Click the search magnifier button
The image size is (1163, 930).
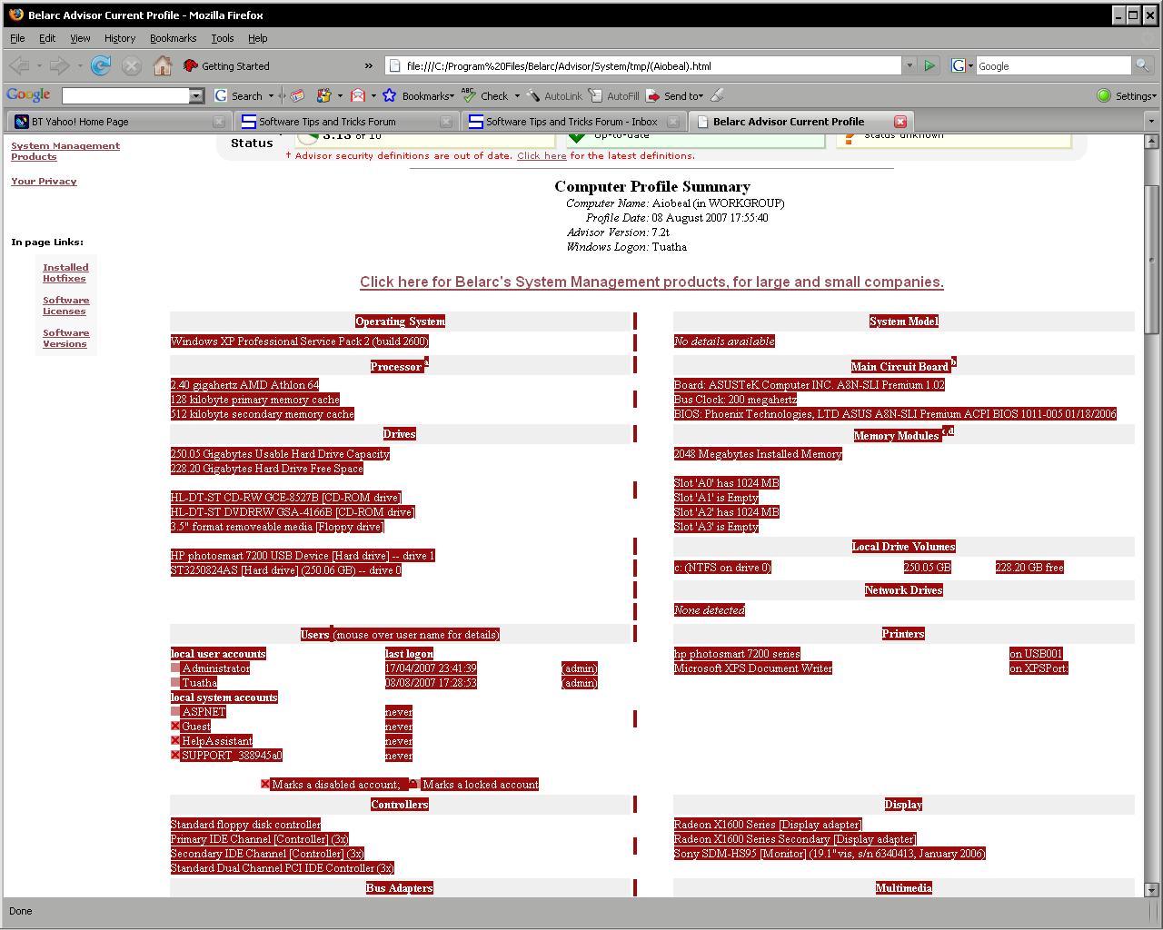[1142, 65]
